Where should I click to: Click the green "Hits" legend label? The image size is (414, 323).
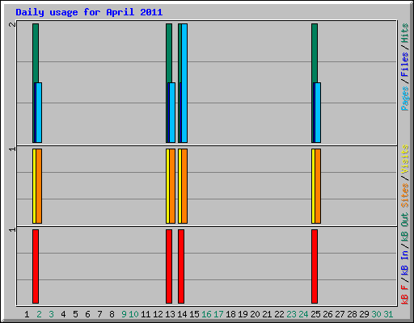[404, 33]
